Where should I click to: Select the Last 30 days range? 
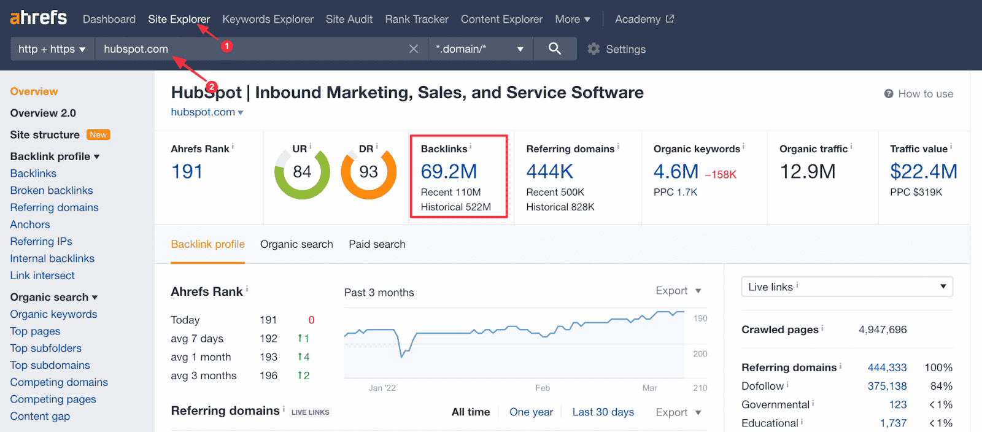603,412
